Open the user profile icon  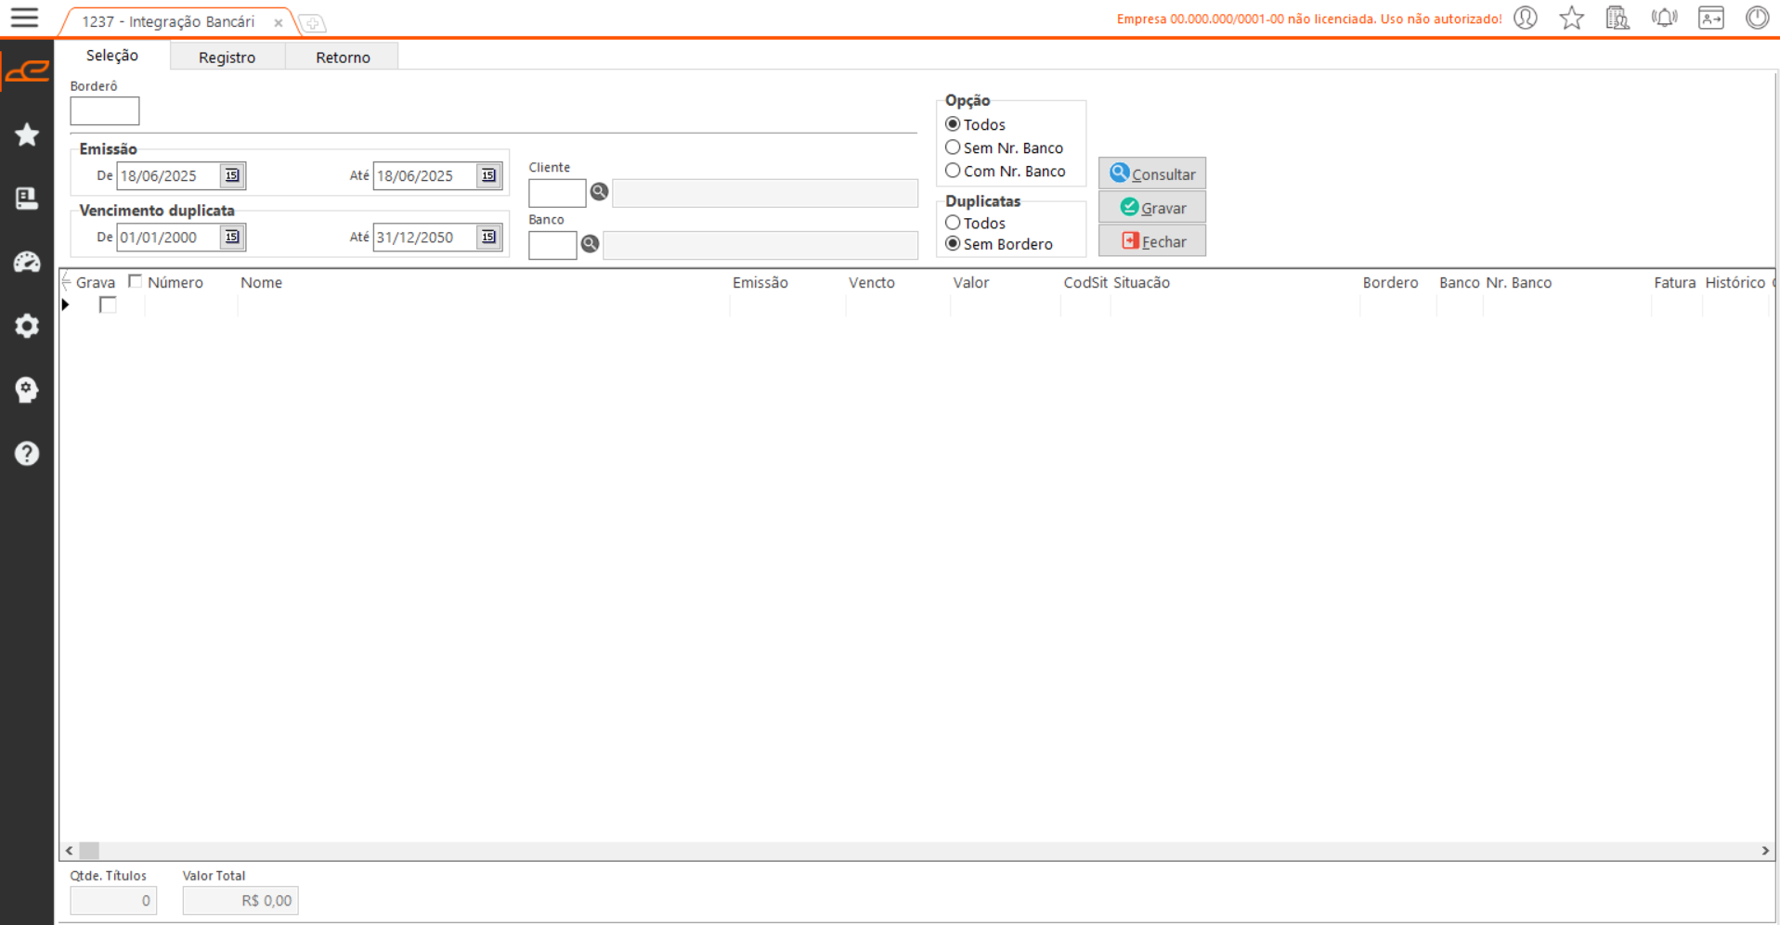1526,18
